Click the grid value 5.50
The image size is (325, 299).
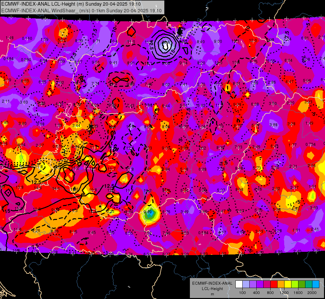pos(111,233)
